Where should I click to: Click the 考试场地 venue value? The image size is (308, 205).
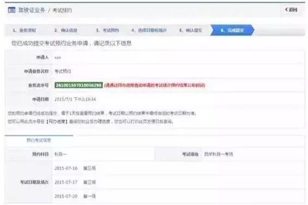tap(219, 154)
